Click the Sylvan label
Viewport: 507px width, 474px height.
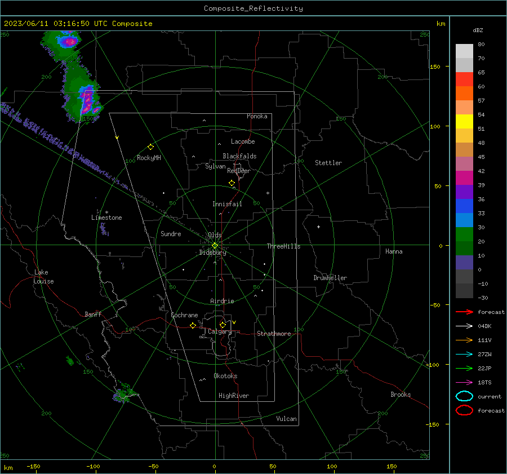coord(215,166)
